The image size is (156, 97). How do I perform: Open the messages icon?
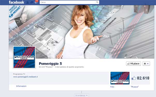[x=32, y=2]
